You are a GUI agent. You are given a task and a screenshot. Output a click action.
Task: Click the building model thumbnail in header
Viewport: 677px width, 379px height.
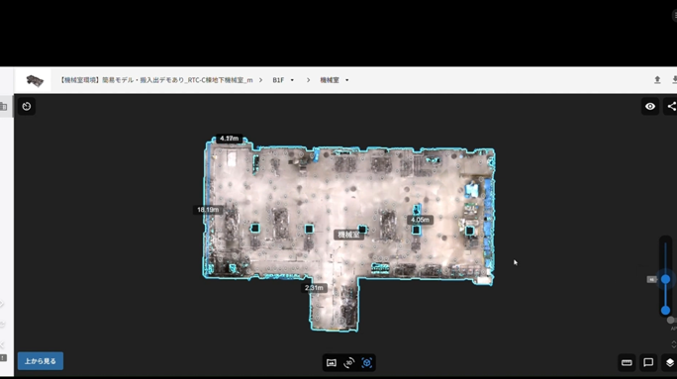[35, 80]
